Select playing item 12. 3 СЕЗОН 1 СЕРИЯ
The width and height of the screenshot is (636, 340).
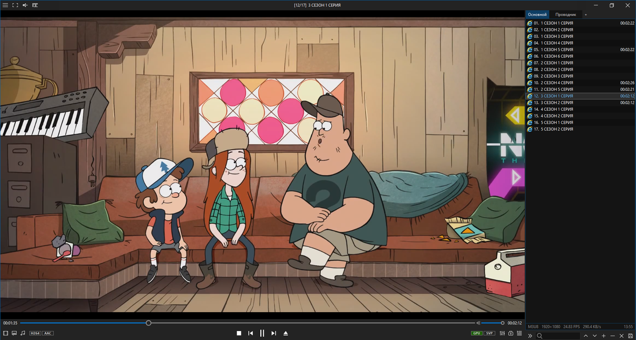580,96
